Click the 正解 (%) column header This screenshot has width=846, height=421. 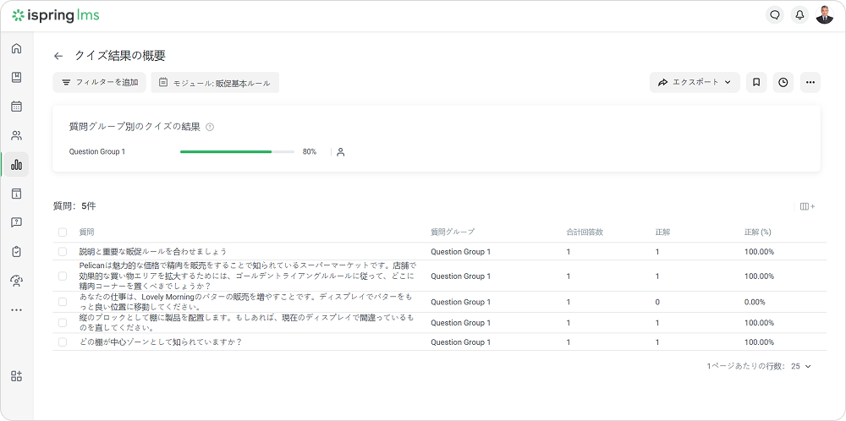click(757, 232)
